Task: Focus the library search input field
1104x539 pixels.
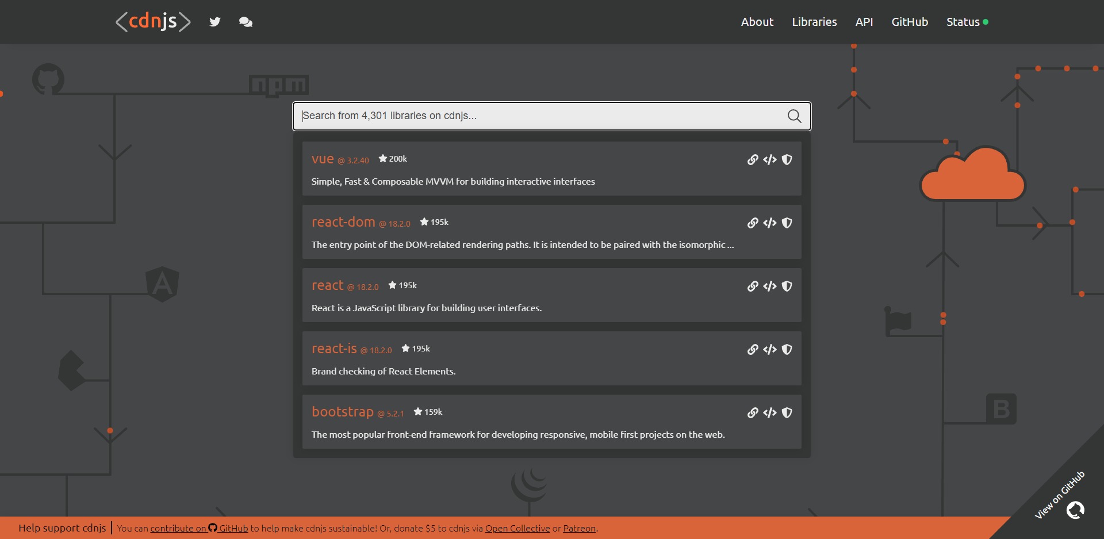Action: 540,116
